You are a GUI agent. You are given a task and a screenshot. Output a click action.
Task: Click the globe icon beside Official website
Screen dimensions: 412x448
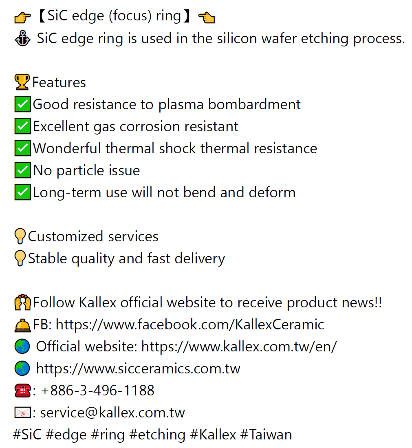click(22, 347)
